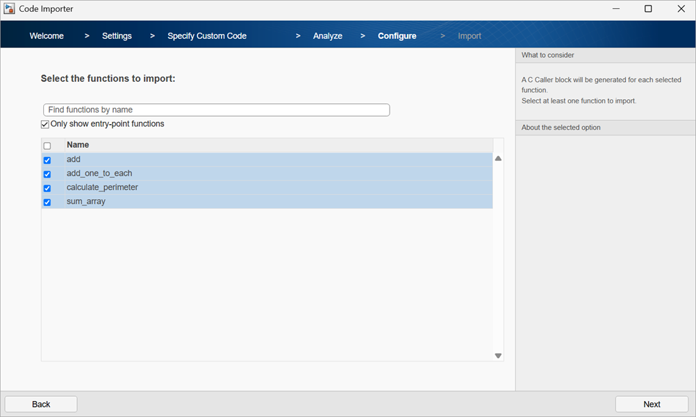Viewport: 696px width, 417px height.
Task: Click the Code Importer icon in the title bar
Action: point(10,9)
